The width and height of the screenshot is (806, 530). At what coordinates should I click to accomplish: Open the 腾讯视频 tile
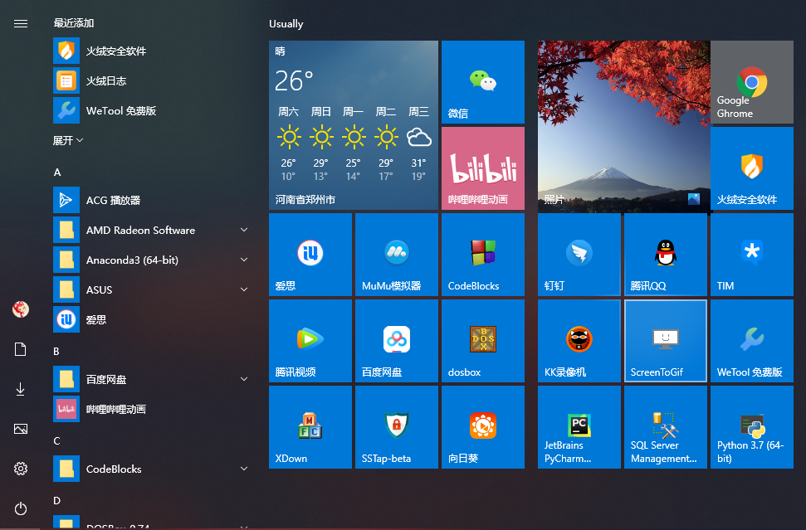pos(310,341)
